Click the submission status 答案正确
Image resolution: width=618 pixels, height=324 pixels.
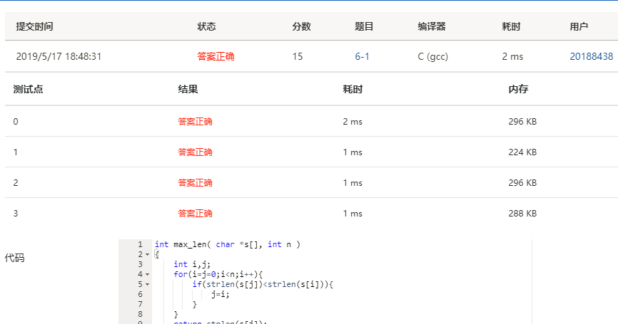coord(216,57)
